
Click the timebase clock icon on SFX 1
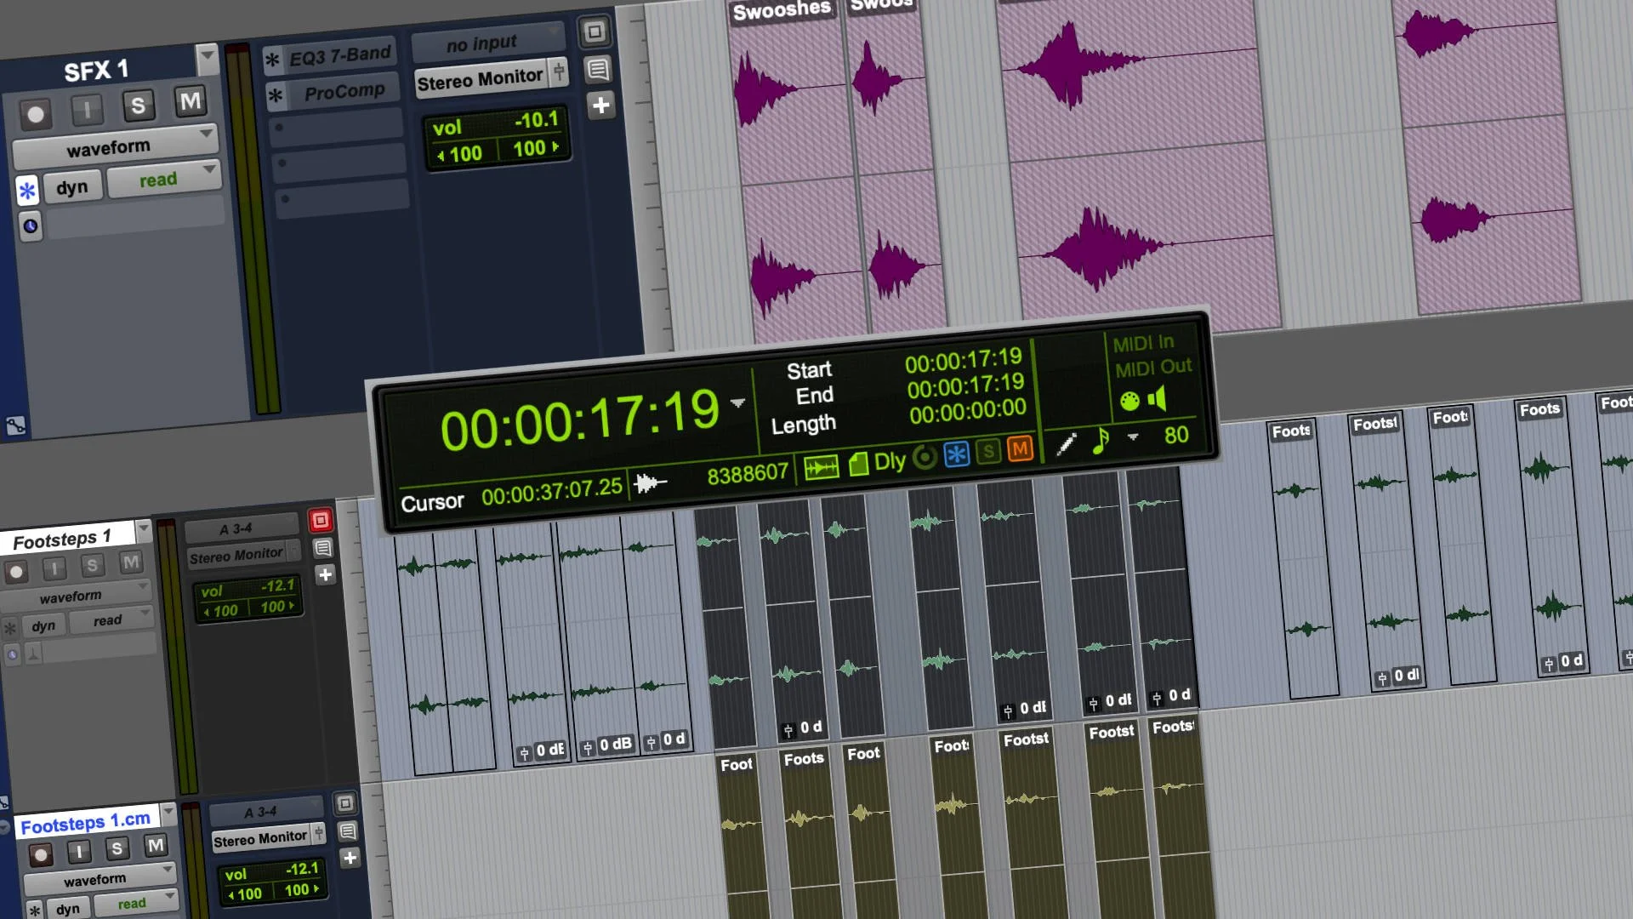pos(31,226)
